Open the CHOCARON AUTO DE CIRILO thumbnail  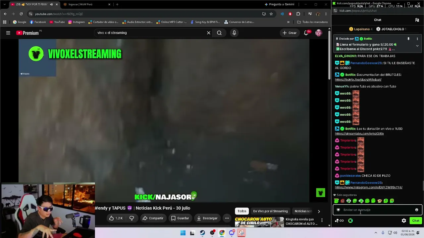[x=259, y=221]
